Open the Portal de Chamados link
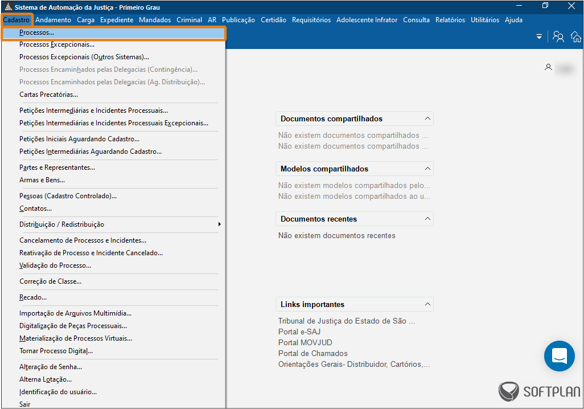This screenshot has width=584, height=409. pos(313,353)
